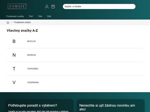Click the 'Potřebujete poradit s výběrem?' heading
The width and height of the screenshot is (150, 112).
click(x=33, y=105)
